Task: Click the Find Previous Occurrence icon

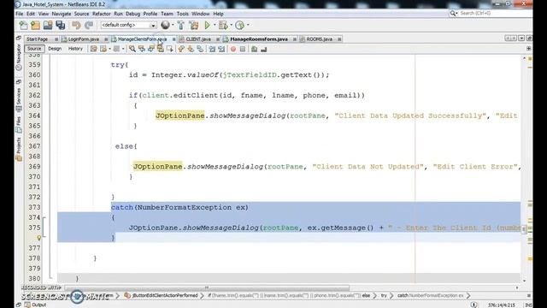Action: 142,50
